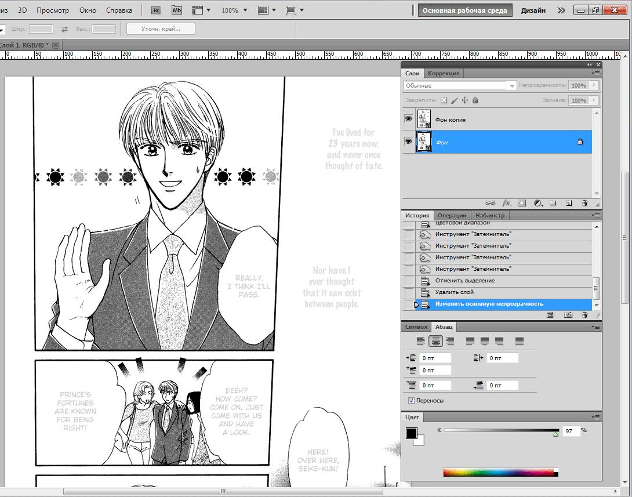
Task: Delete current history state trash icon
Action: pos(585,315)
